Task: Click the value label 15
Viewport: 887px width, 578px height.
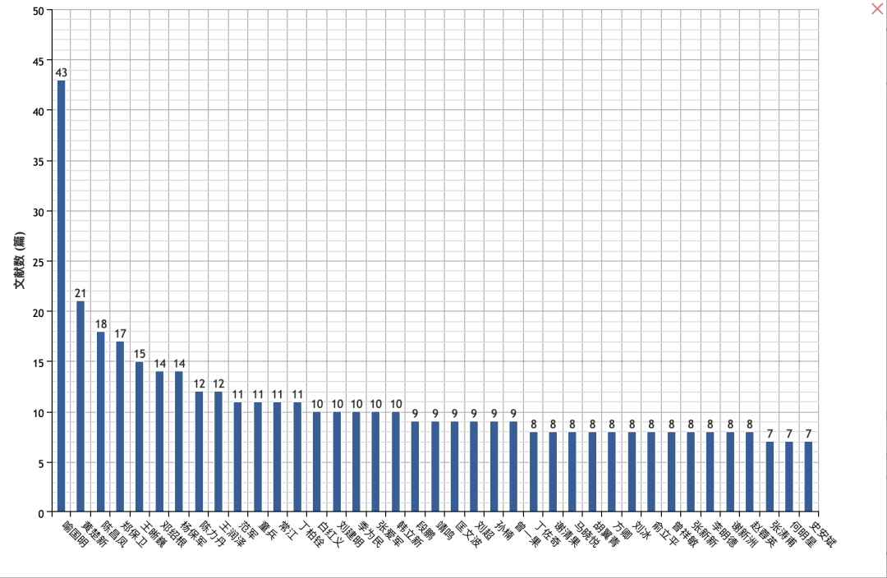Action: click(x=139, y=354)
